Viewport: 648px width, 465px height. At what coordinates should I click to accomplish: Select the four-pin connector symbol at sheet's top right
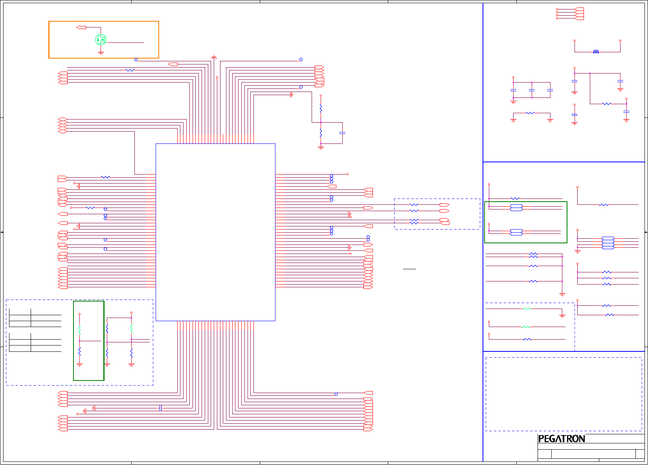click(579, 13)
